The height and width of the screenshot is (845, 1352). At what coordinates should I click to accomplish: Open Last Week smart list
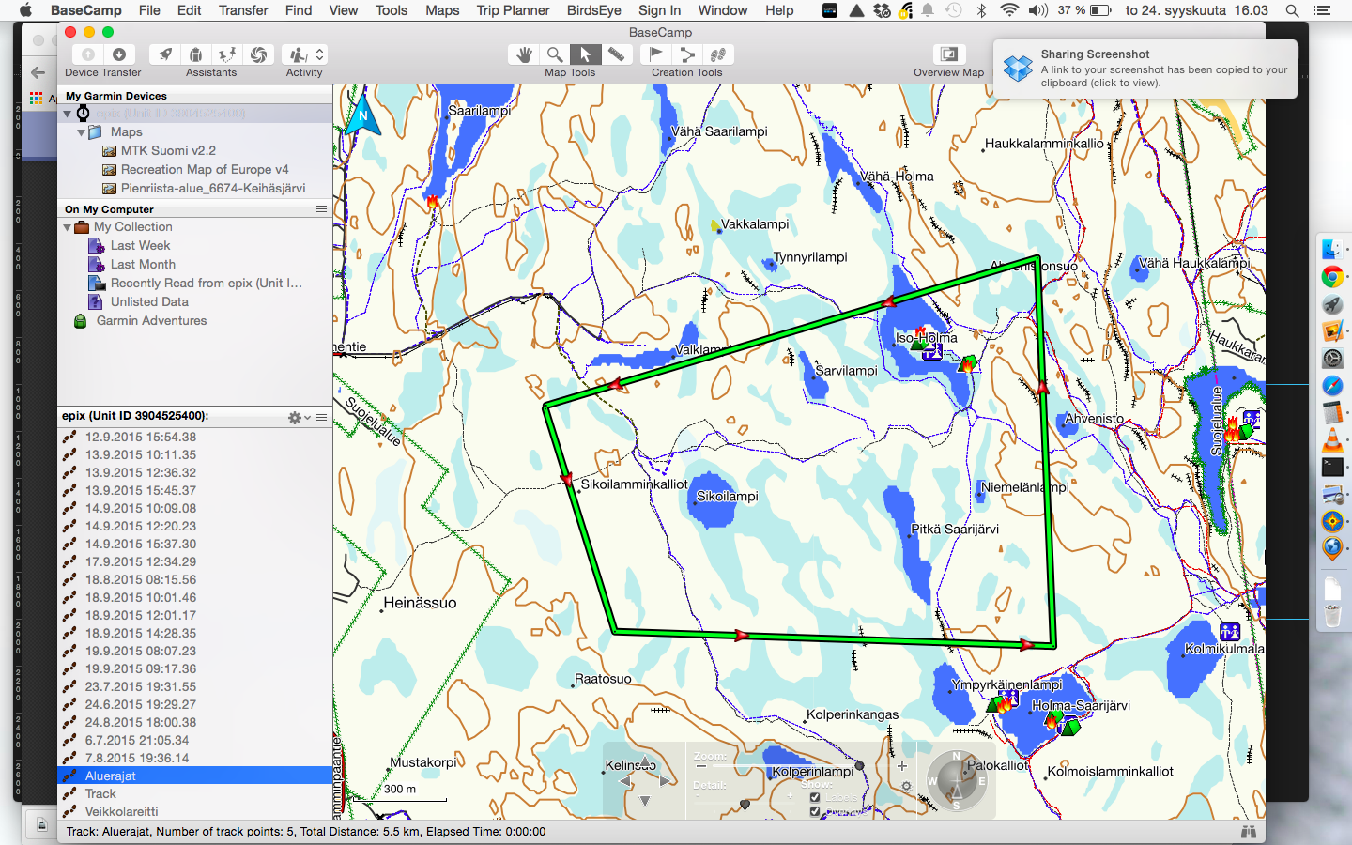click(140, 245)
